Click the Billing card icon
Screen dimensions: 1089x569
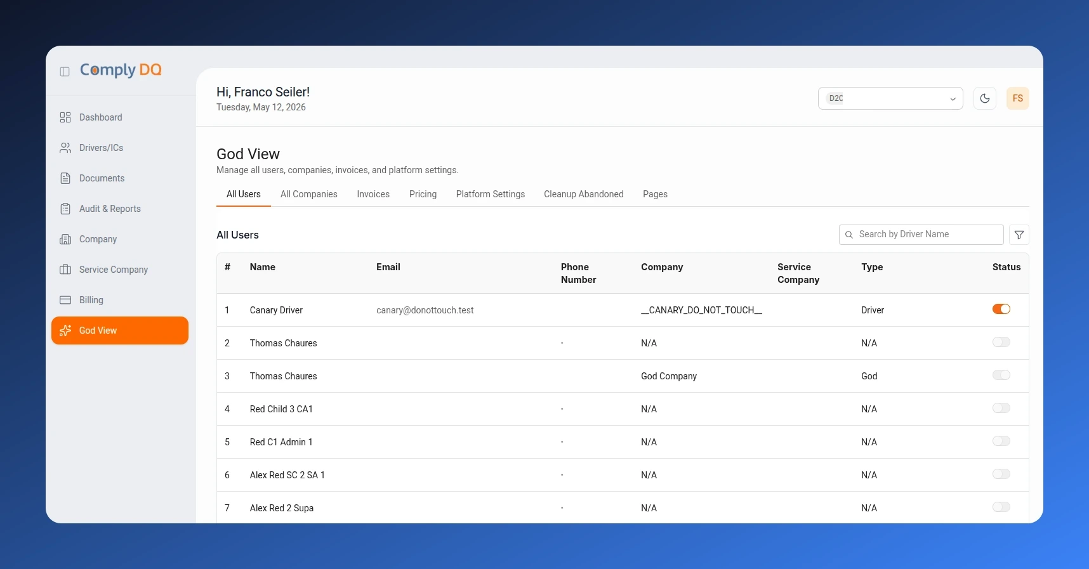[x=65, y=300]
